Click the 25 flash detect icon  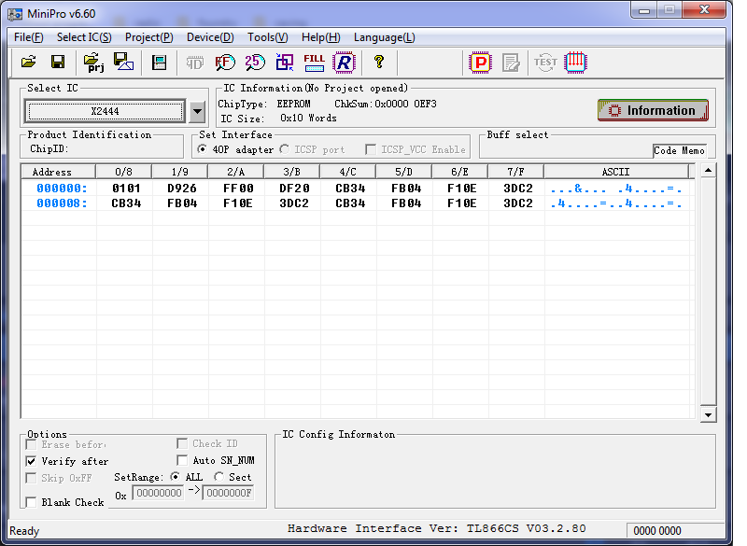pos(255,63)
